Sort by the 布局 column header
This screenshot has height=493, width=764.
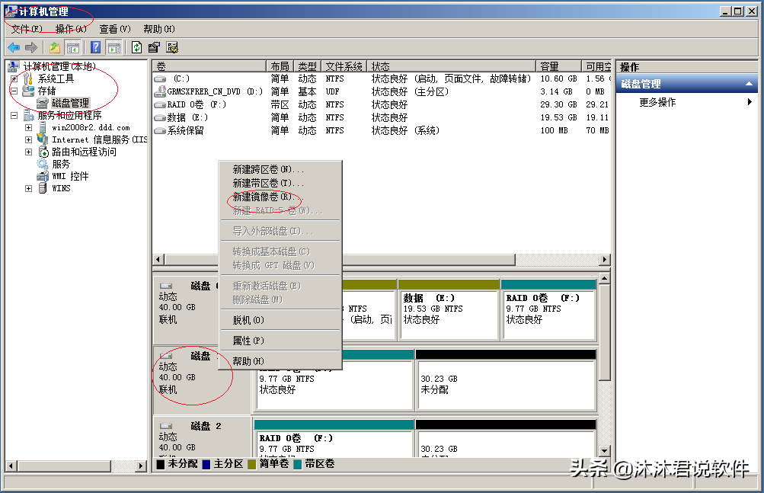[280, 66]
